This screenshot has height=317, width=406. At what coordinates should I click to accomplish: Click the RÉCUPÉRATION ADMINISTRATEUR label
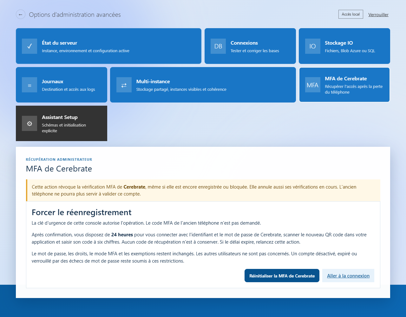[59, 159]
